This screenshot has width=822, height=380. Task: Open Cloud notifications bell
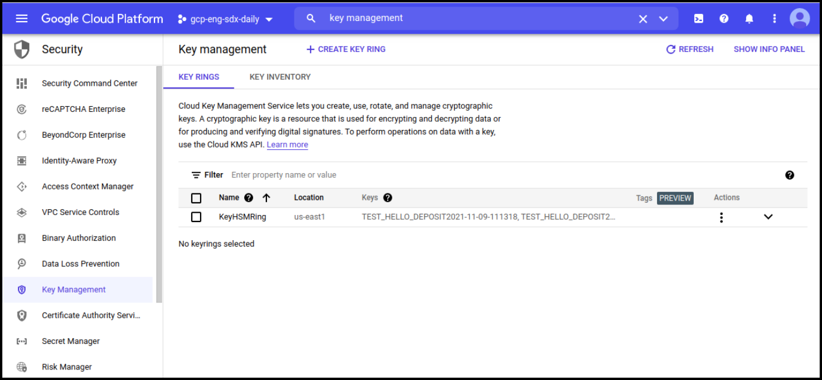tap(749, 18)
